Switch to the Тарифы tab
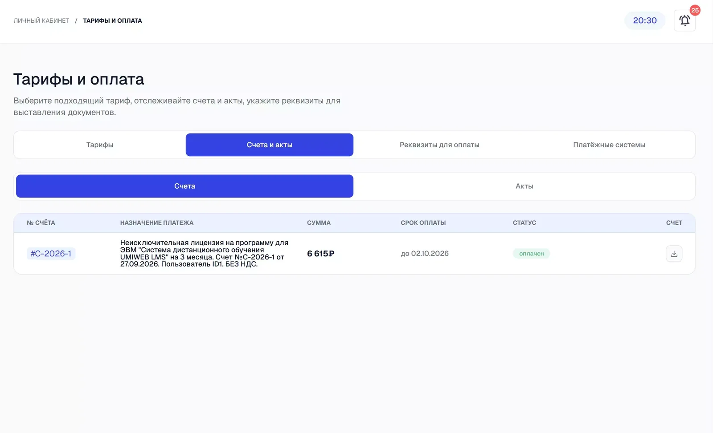Screen dimensions: 713x433 100,145
